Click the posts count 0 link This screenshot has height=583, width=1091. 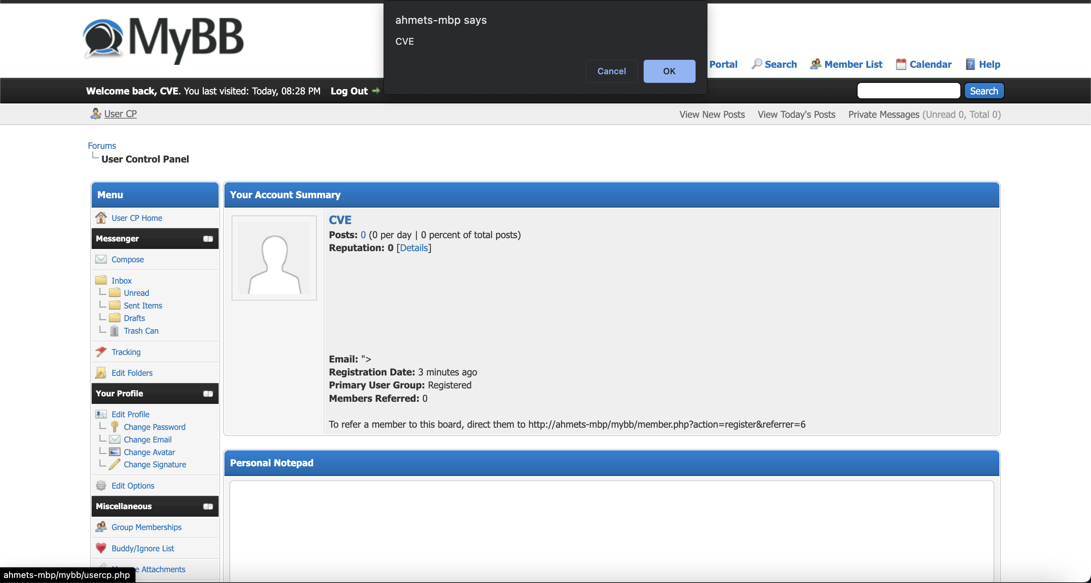point(363,235)
